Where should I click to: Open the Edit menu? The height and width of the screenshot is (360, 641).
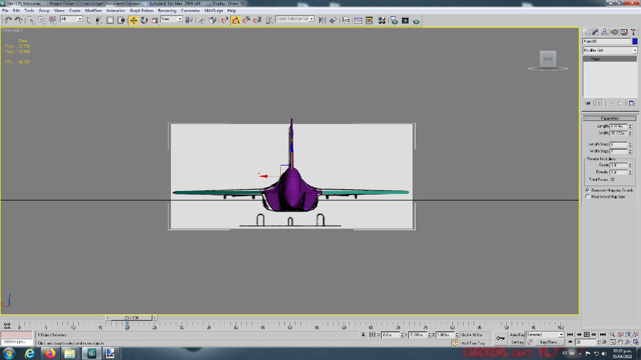pos(16,11)
